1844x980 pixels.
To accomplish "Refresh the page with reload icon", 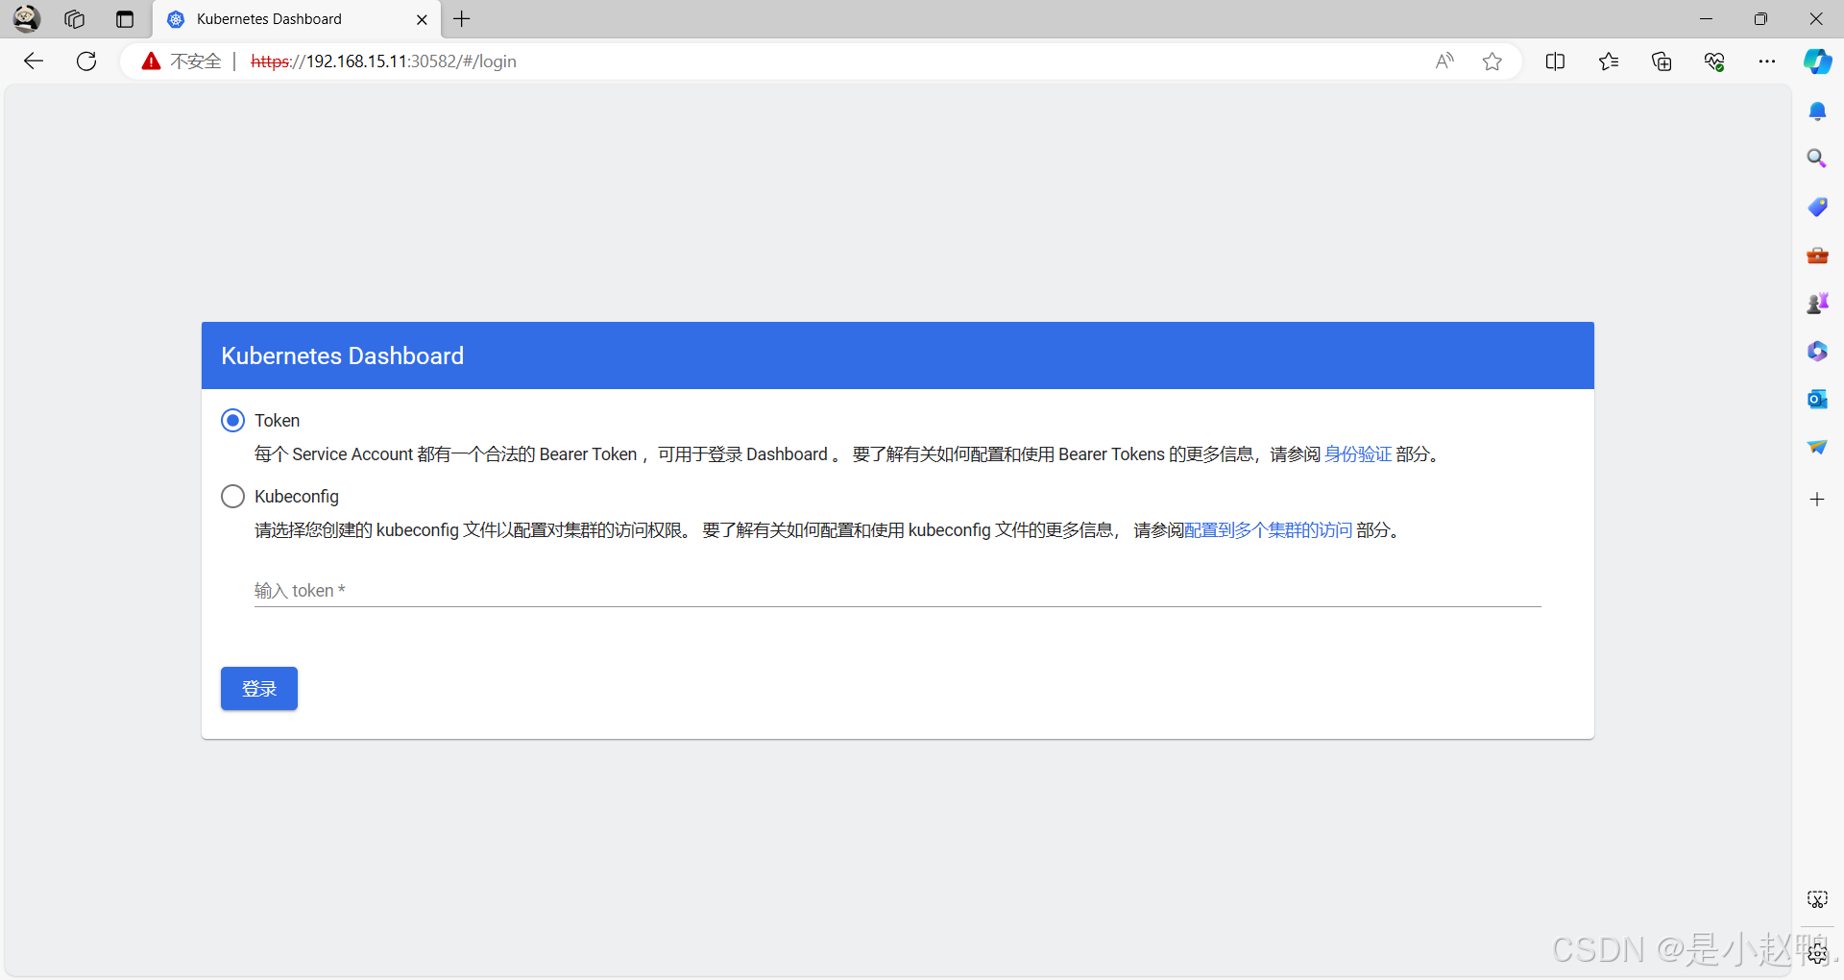I will pos(86,61).
